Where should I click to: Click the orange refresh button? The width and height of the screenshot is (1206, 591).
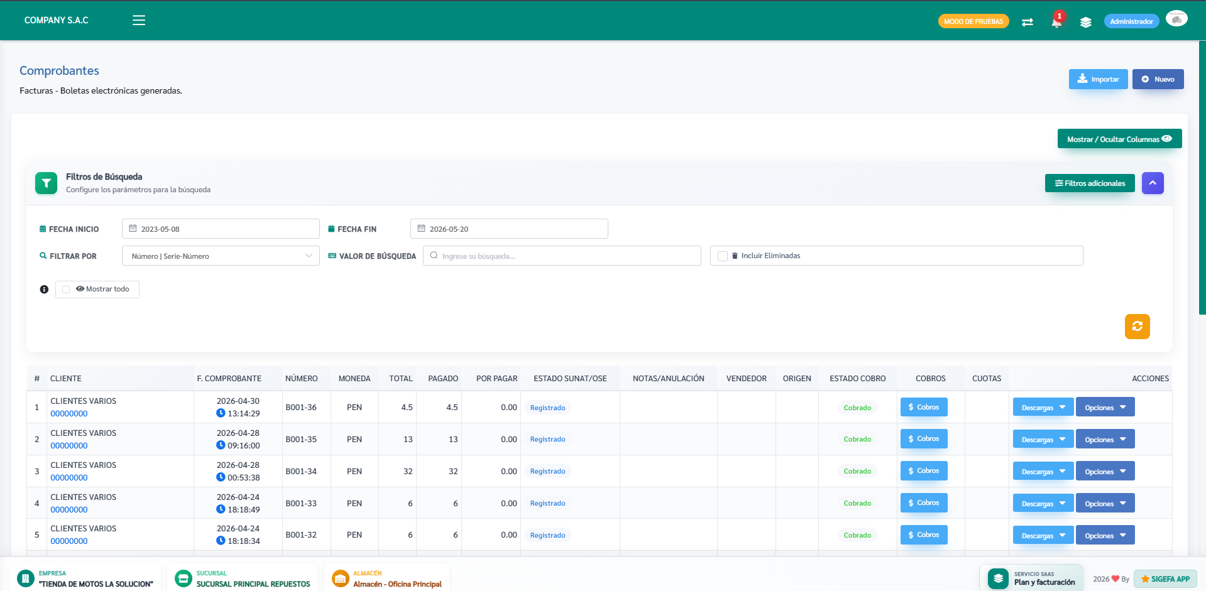point(1137,327)
